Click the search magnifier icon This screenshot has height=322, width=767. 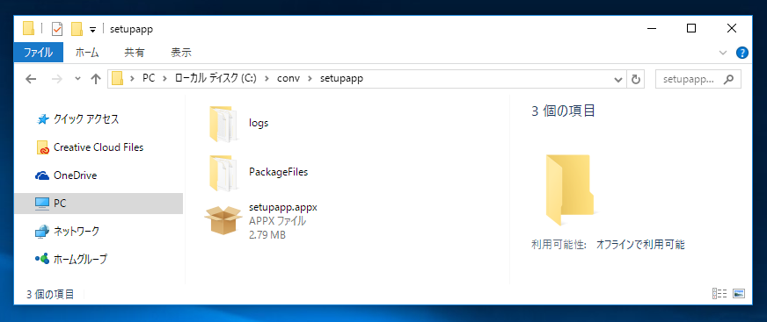pyautogui.click(x=729, y=79)
